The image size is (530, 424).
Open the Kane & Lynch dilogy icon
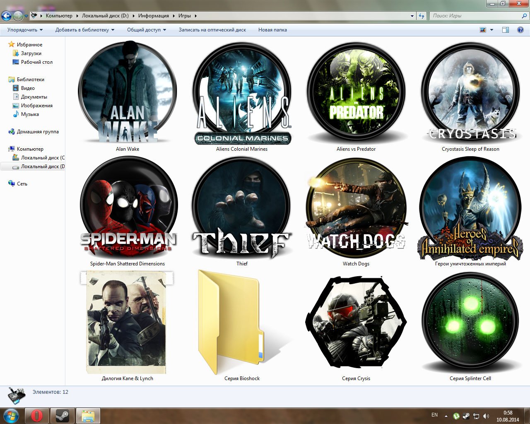(x=127, y=323)
